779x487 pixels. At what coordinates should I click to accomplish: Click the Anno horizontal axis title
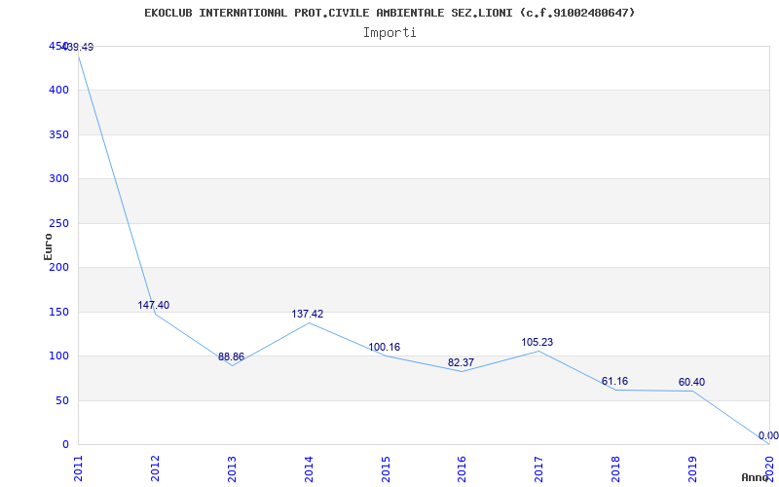click(x=756, y=477)
